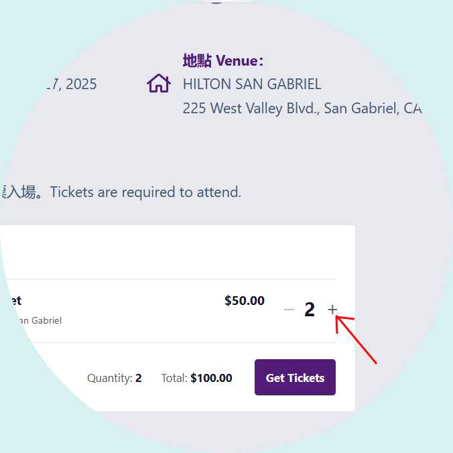Click the 2025 date text
The height and width of the screenshot is (453, 453).
click(81, 84)
